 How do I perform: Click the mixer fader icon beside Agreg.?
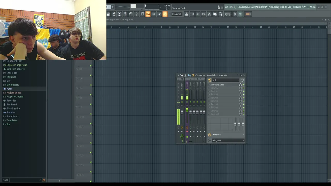point(235,14)
